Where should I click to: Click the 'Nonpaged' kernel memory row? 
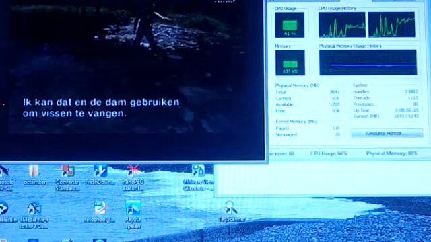coord(307,134)
